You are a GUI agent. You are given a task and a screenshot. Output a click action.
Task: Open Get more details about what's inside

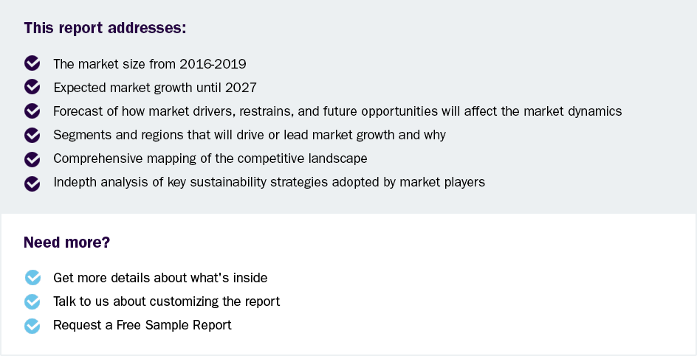pos(160,278)
